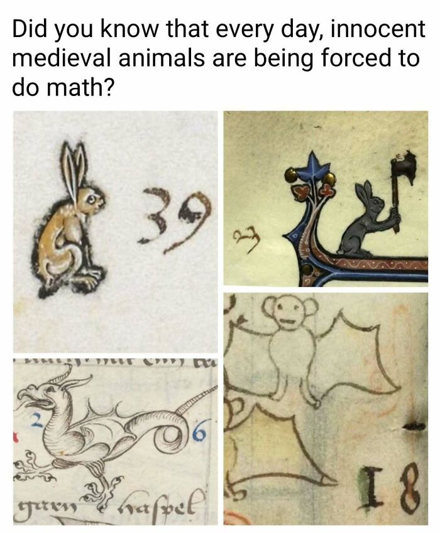Click the gold ball on ornament's left
This screenshot has width=440, height=533.
tap(290, 175)
